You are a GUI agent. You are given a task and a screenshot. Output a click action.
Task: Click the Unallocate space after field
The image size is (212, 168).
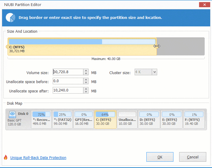pos(68,90)
